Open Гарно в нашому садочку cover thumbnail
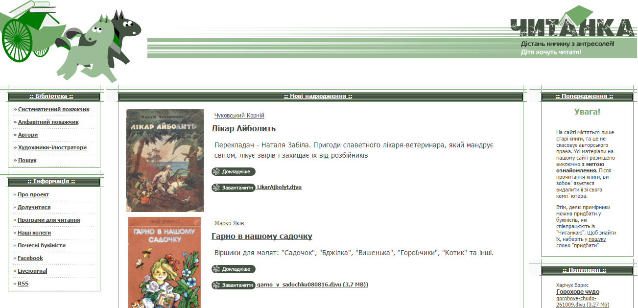Viewport: 638px width, 308px height. tap(165, 262)
